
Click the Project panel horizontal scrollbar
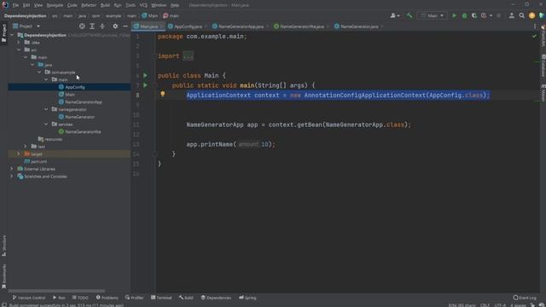(x=56, y=291)
